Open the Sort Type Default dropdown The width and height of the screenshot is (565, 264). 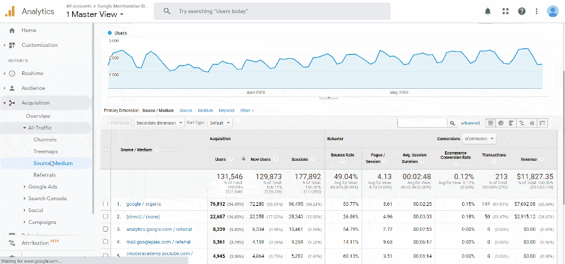(220, 123)
